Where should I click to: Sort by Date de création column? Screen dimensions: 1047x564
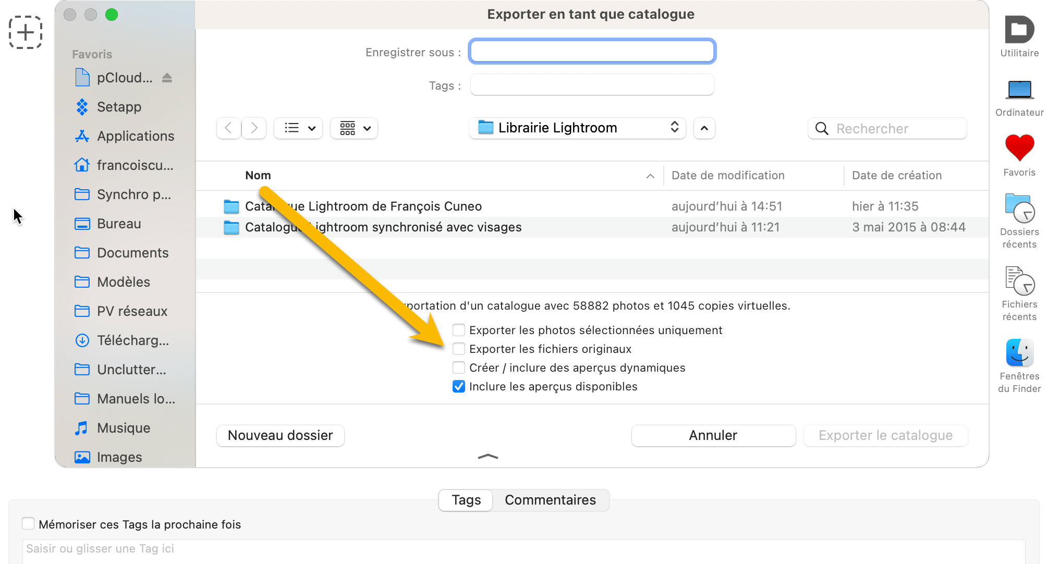[x=897, y=176]
